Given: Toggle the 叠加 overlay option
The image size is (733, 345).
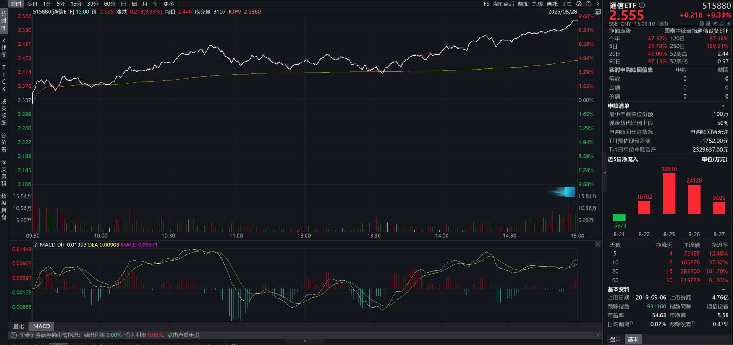Looking at the screenshot, I should coord(523,4).
